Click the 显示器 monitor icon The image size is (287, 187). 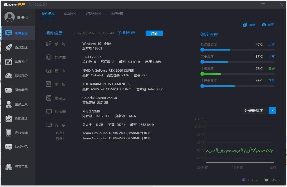(x=49, y=111)
